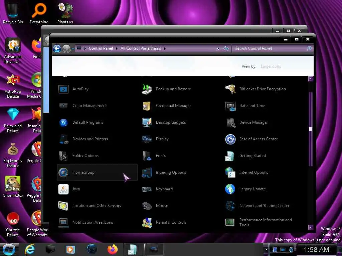Show hidden system tray icons arrow
The width and height of the screenshot is (342, 256).
266,249
